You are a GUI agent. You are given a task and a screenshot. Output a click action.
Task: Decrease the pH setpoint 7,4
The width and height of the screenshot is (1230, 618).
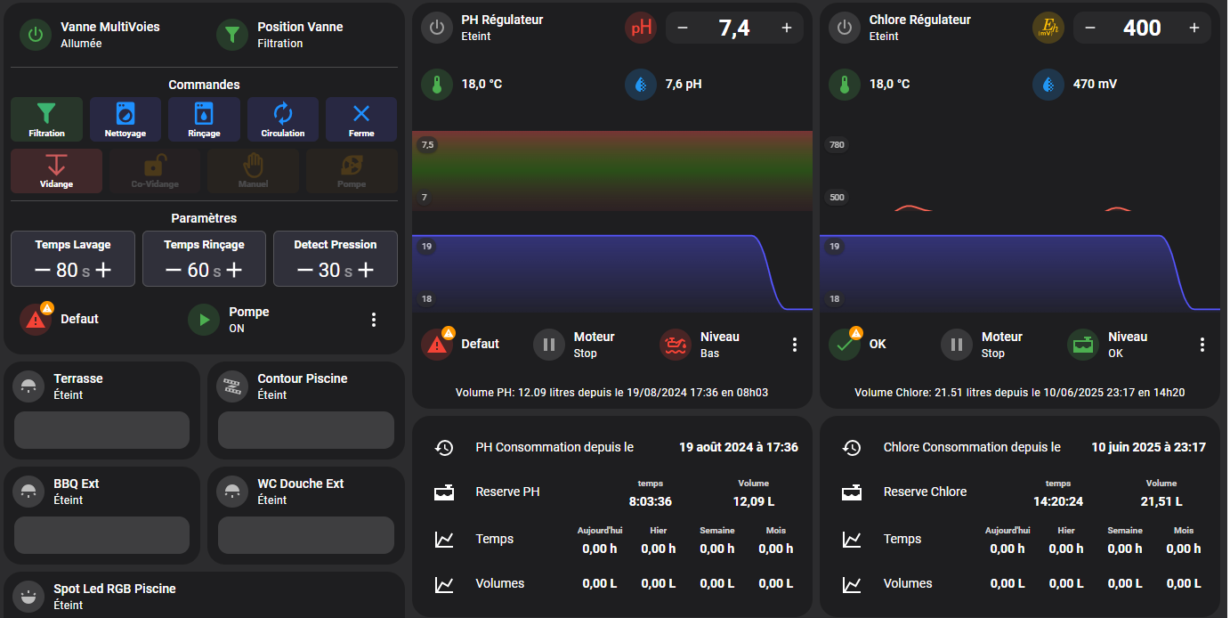point(683,28)
